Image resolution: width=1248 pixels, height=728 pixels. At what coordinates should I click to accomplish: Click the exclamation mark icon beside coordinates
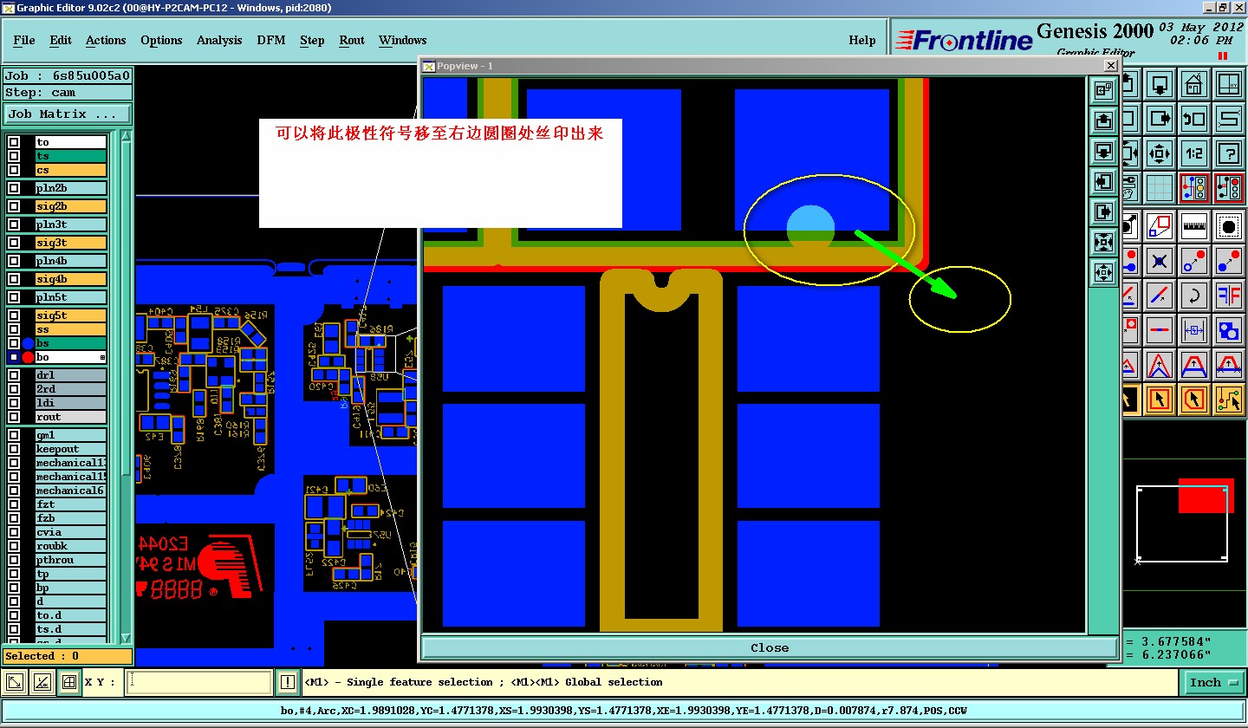[x=288, y=683]
